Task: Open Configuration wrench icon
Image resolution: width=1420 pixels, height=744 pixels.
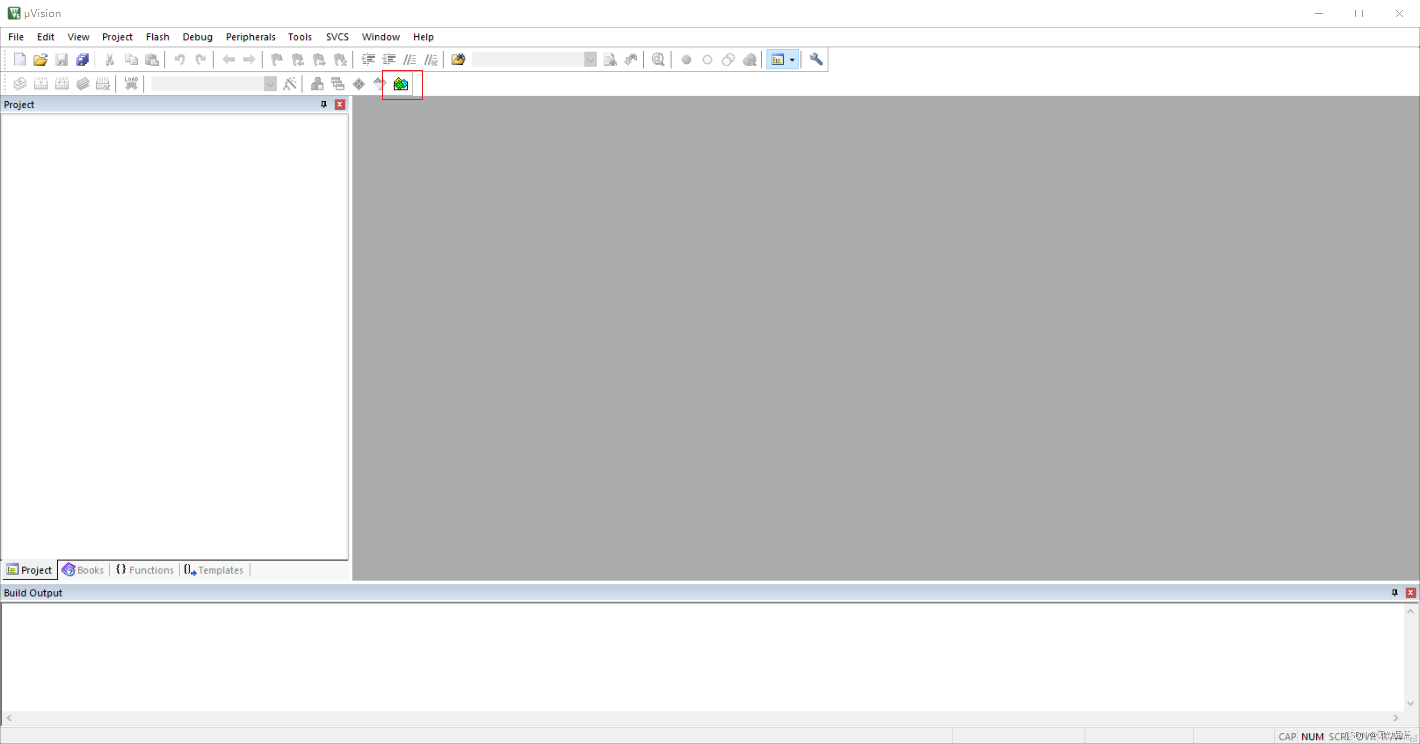Action: point(816,60)
